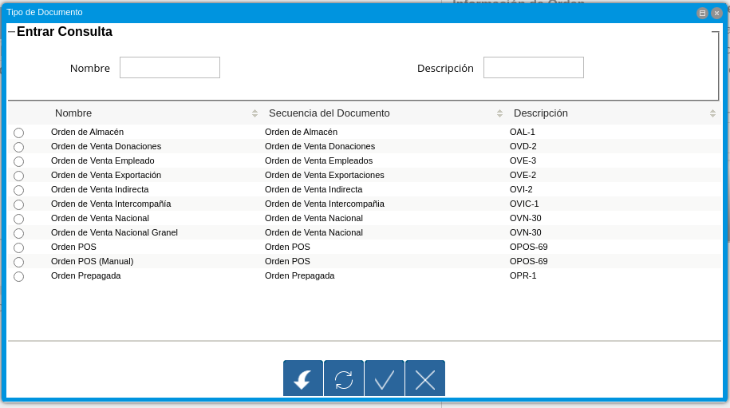Select Orden Prepagada radio button
Screen dimensions: 730x408
[x=18, y=276]
